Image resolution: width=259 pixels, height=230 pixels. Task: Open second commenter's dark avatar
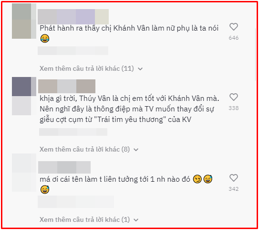point(24,96)
